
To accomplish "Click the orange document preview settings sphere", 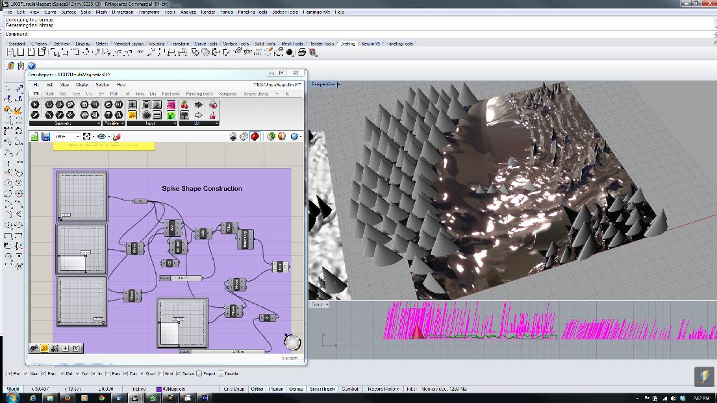I will [x=282, y=137].
